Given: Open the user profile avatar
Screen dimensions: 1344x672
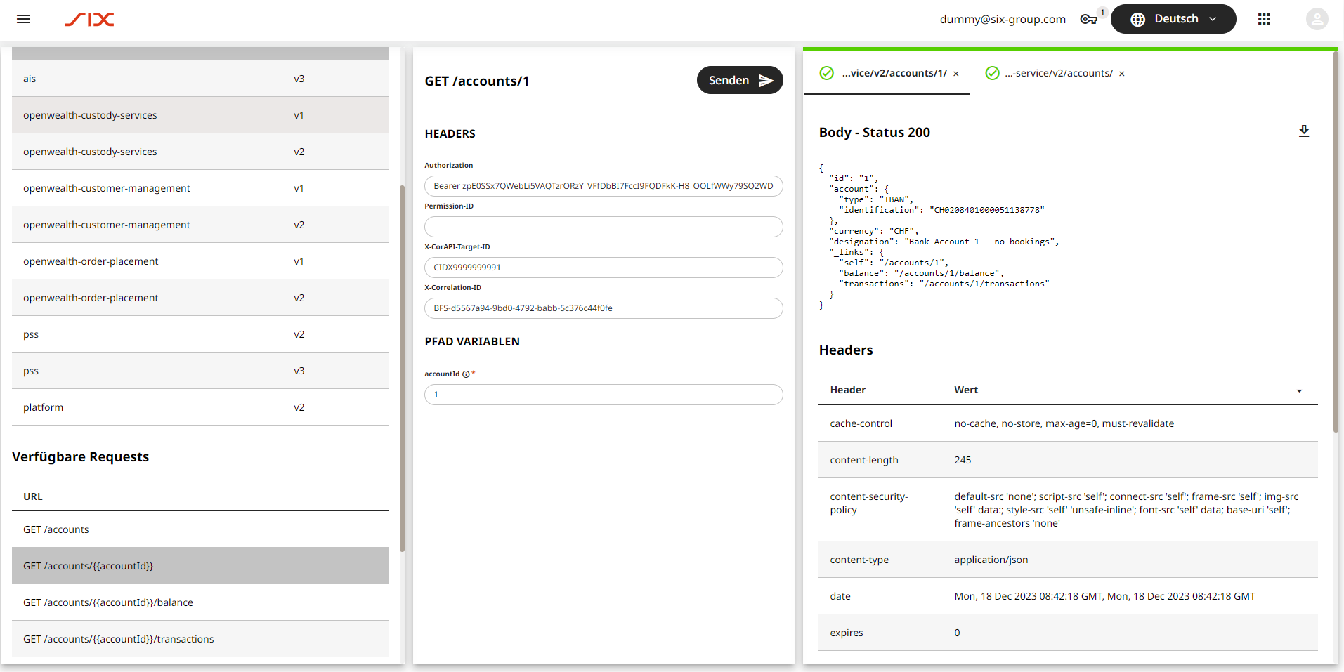Looking at the screenshot, I should pos(1317,19).
